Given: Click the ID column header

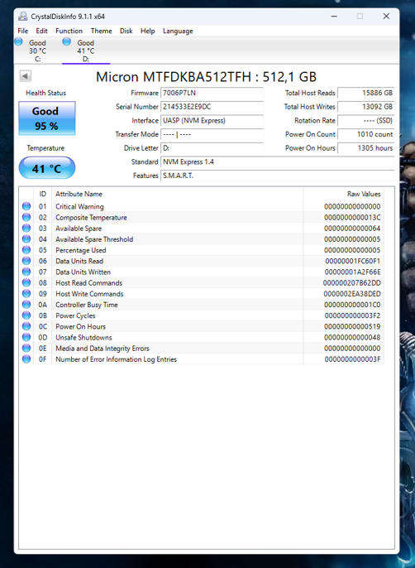Looking at the screenshot, I should (x=43, y=194).
